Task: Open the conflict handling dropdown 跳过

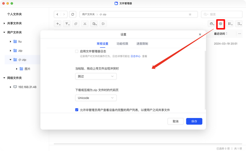Action: click(x=96, y=76)
